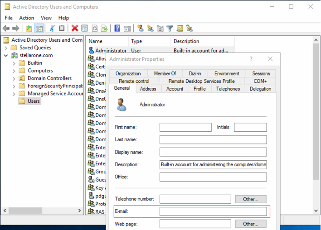Image resolution: width=321 pixels, height=230 pixels.
Task: Open the Action menu
Action: tap(26, 18)
